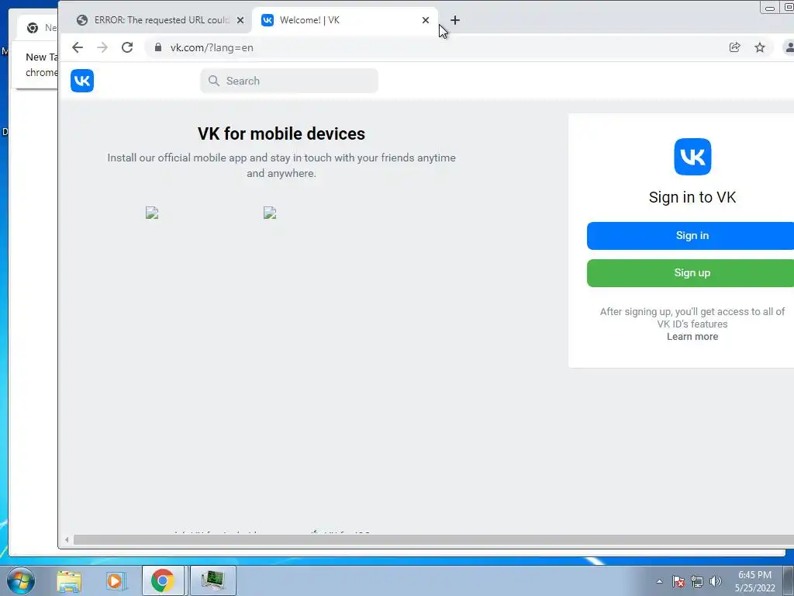
Task: Launch Windows Media Player from taskbar
Action: click(115, 581)
